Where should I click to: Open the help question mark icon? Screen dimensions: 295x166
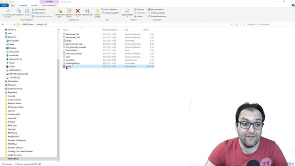tap(293, 5)
